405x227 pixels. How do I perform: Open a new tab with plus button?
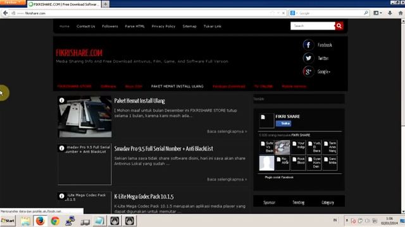106,4
